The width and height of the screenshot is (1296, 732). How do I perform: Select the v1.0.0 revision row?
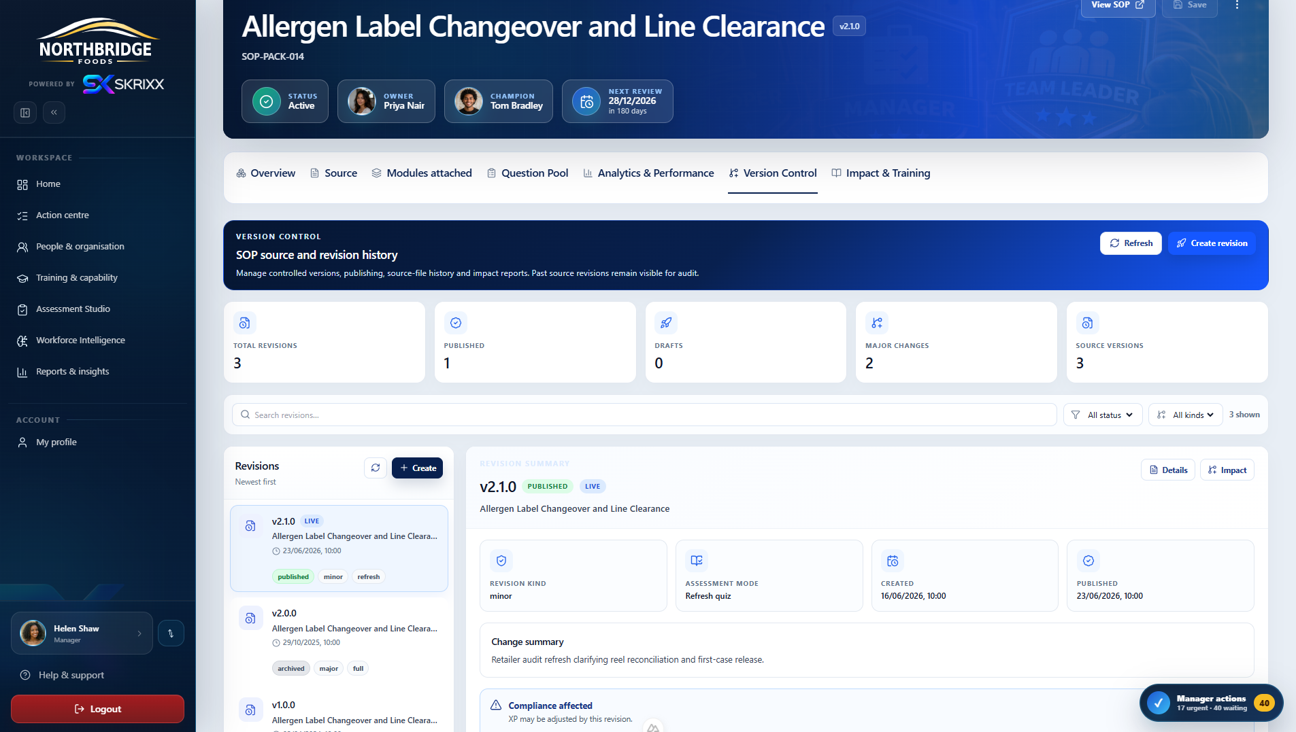(x=339, y=712)
